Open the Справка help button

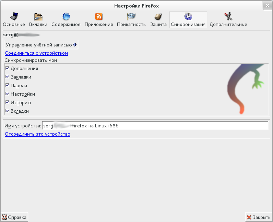coord(14,217)
